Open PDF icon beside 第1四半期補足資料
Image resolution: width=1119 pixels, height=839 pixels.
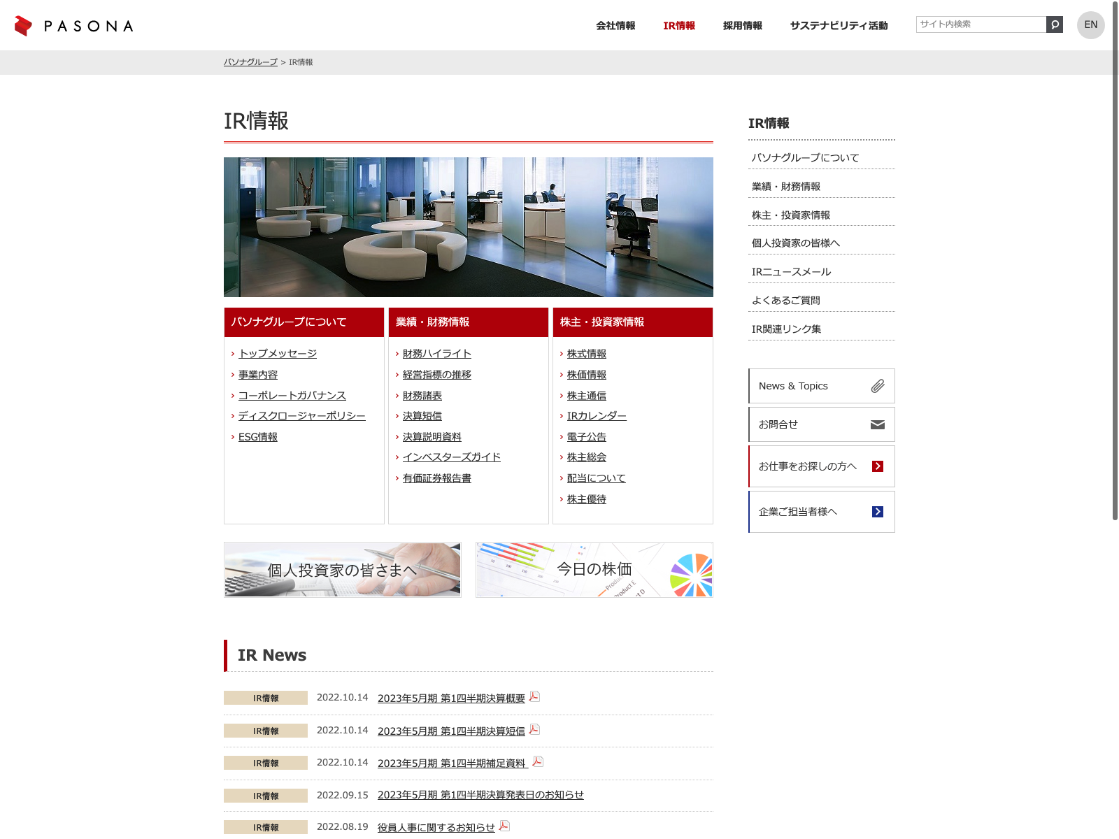538,762
